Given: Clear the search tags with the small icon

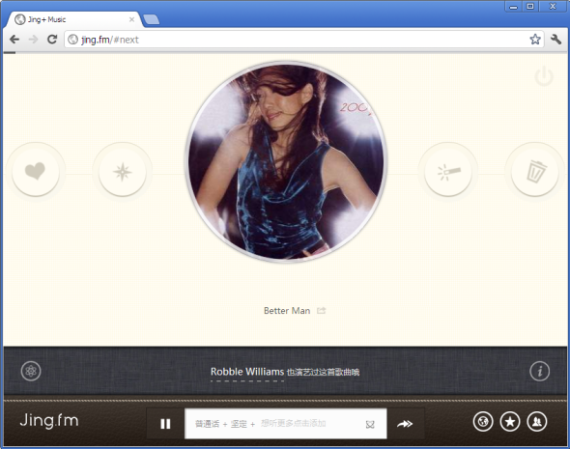Looking at the screenshot, I should click(x=370, y=424).
